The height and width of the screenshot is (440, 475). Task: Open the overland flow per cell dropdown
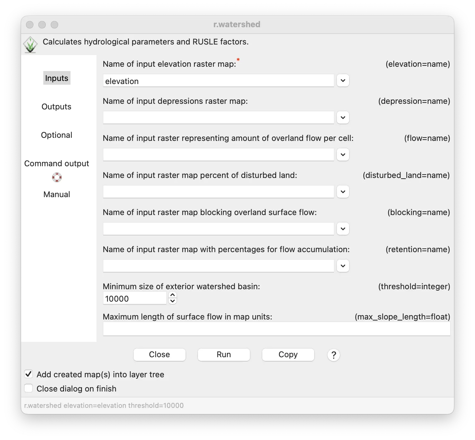click(343, 155)
